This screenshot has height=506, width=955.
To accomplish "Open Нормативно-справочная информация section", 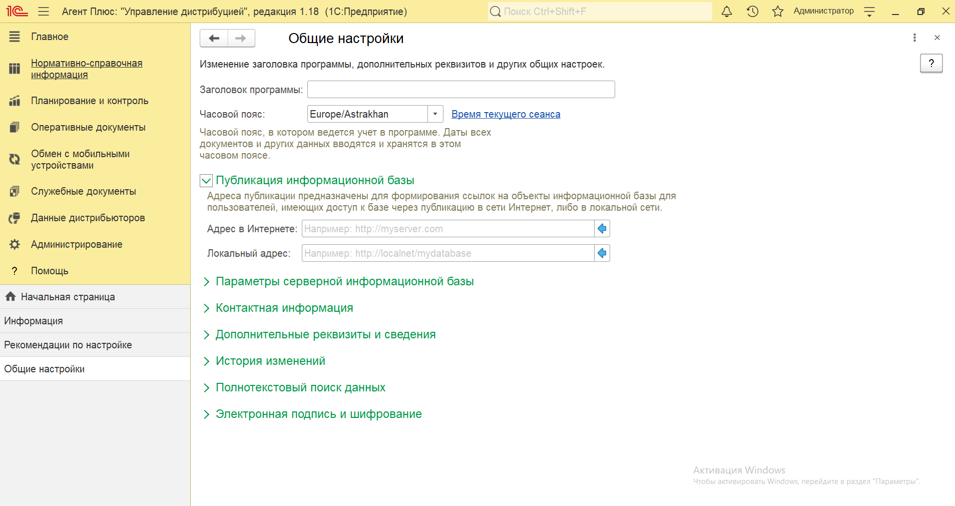I will pyautogui.click(x=87, y=69).
